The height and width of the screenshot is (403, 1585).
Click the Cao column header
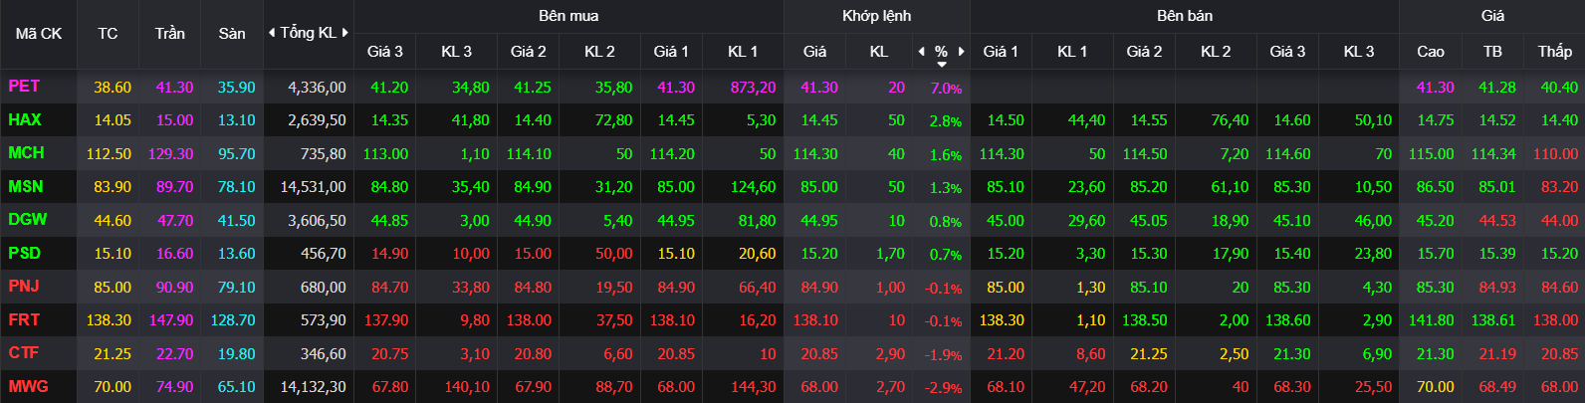1431,52
